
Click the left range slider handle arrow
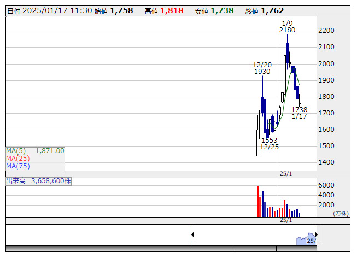tap(192, 235)
